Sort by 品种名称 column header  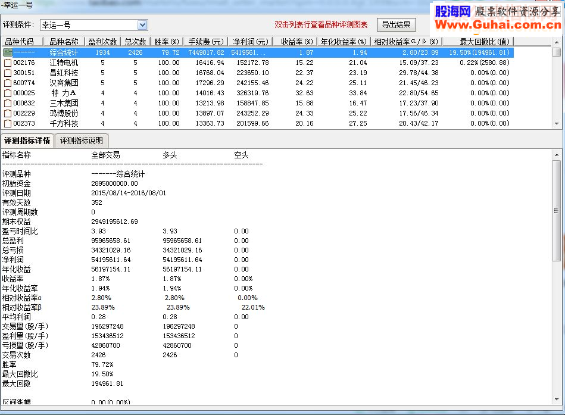click(64, 42)
